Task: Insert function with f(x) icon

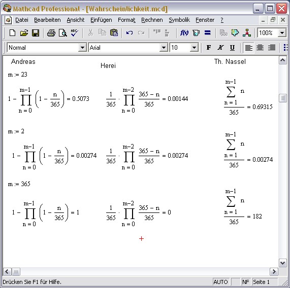Action: coord(184,33)
